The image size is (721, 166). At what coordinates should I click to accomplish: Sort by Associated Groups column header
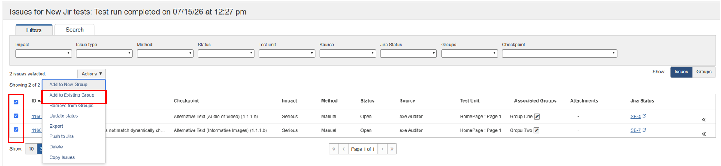(535, 101)
